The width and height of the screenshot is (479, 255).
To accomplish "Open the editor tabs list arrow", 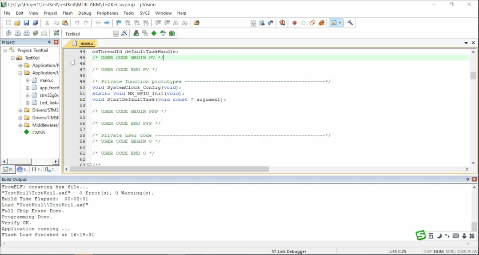I will tap(466, 43).
